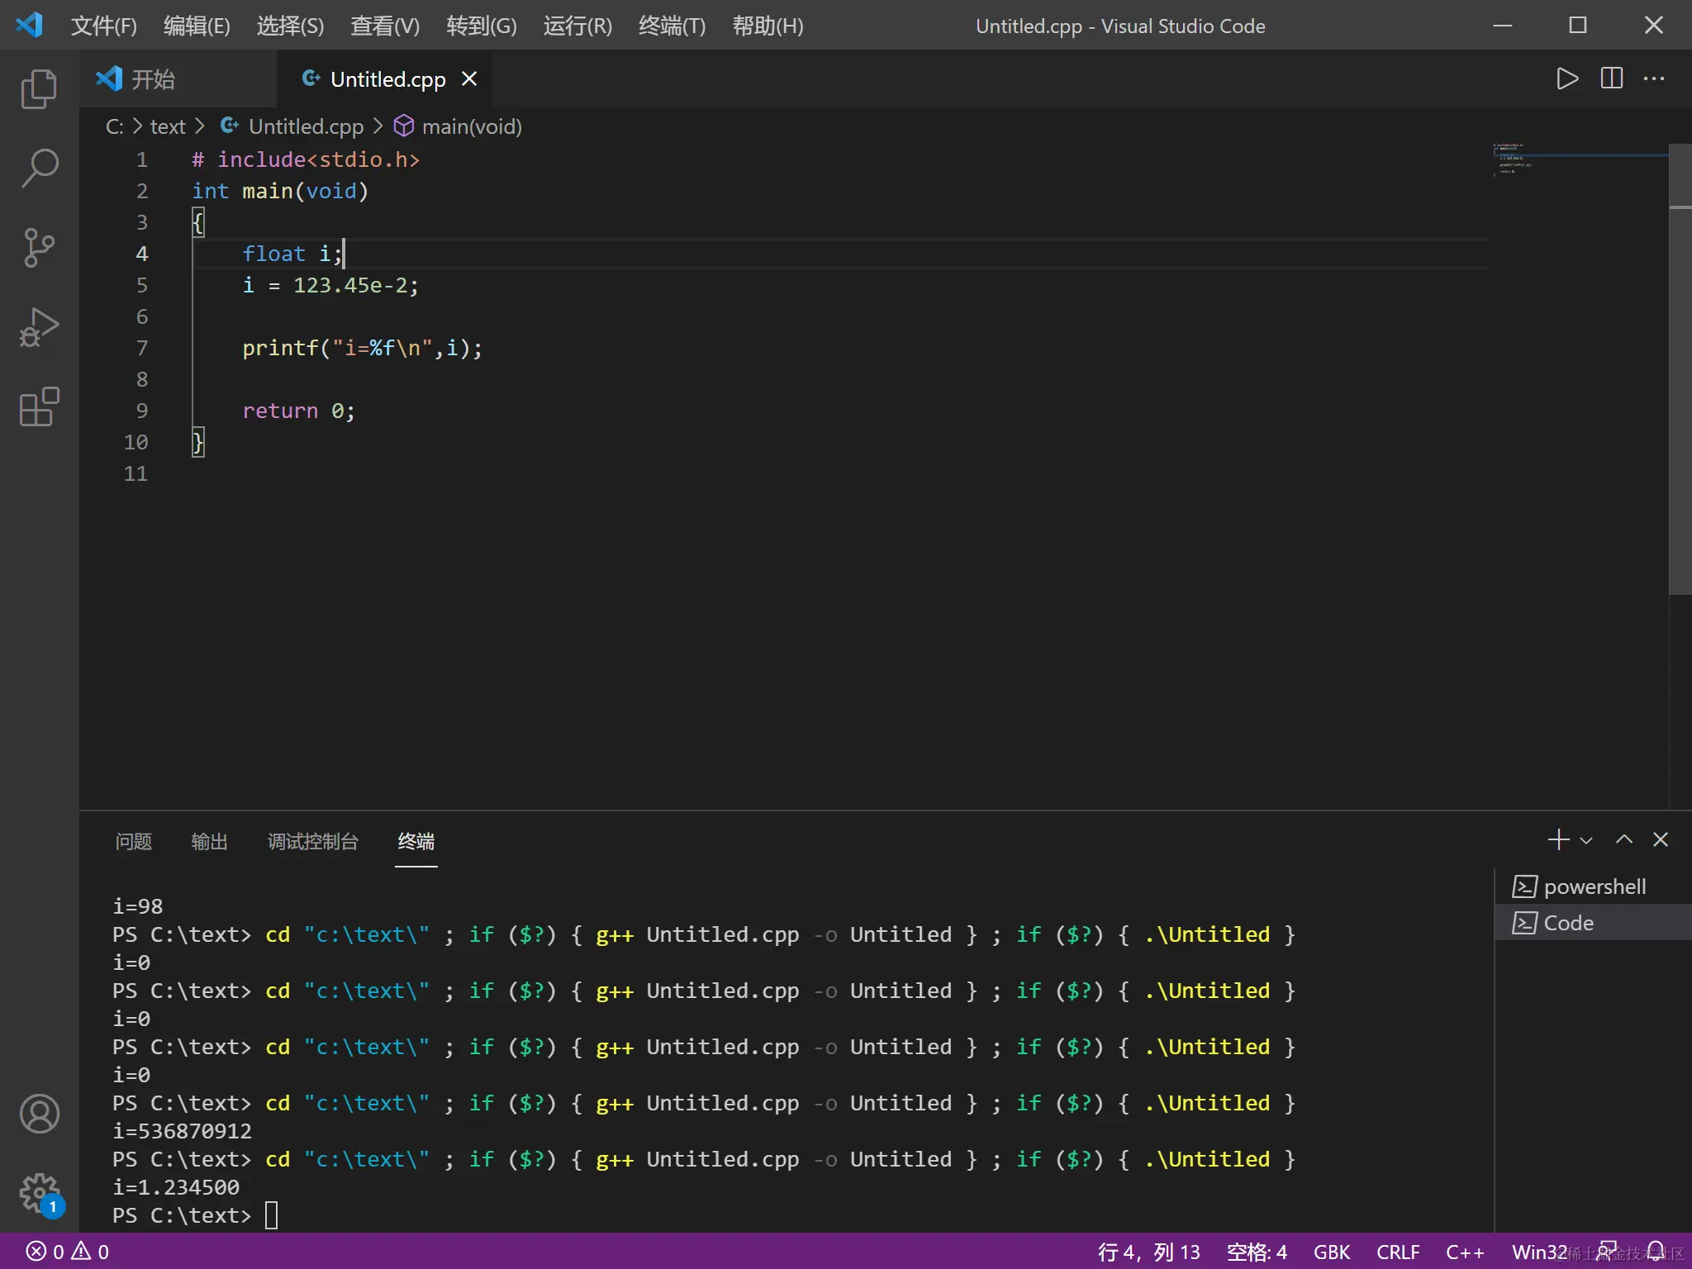Open editor More Actions ellipsis menu
The width and height of the screenshot is (1692, 1269).
pyautogui.click(x=1654, y=78)
